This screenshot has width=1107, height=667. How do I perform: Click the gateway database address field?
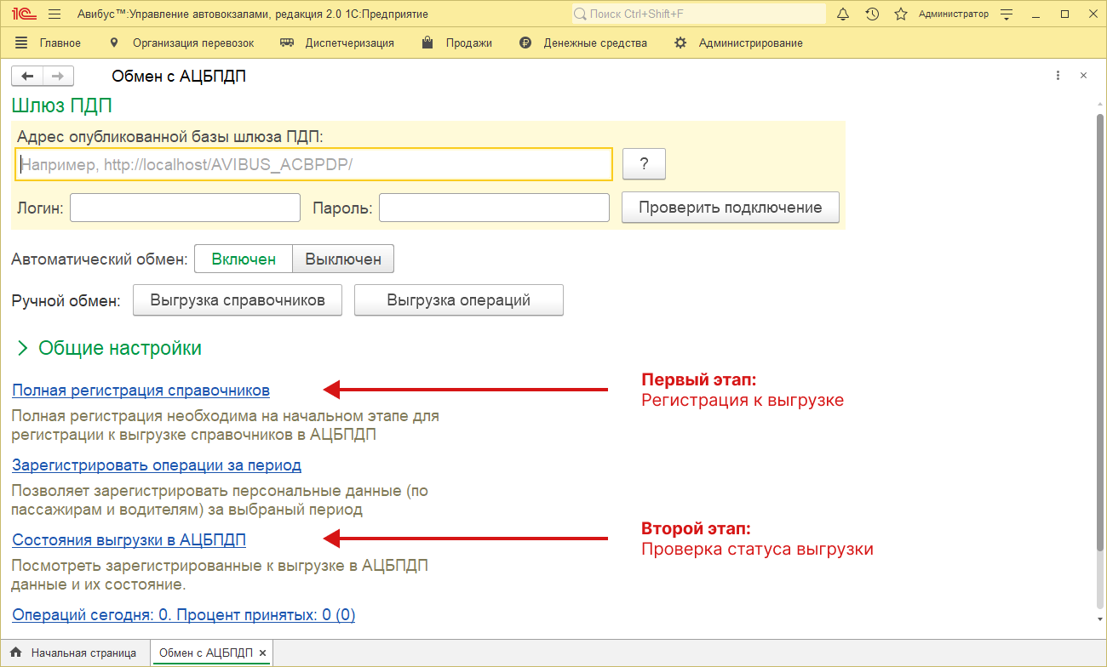click(x=314, y=164)
